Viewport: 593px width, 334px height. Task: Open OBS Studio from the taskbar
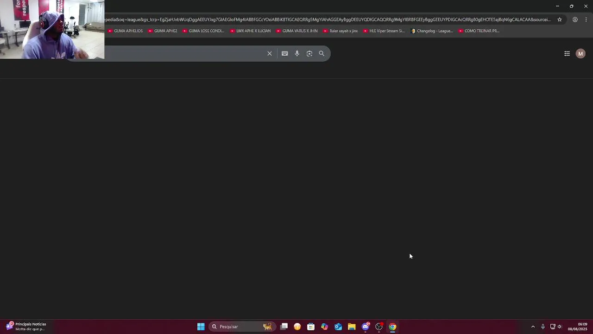tap(379, 327)
